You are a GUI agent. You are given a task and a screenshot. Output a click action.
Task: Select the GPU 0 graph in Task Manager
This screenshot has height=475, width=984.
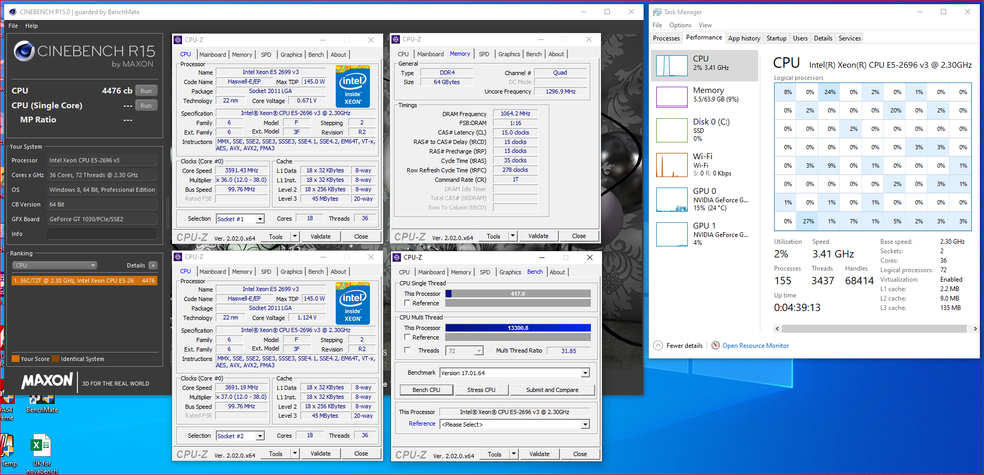672,200
